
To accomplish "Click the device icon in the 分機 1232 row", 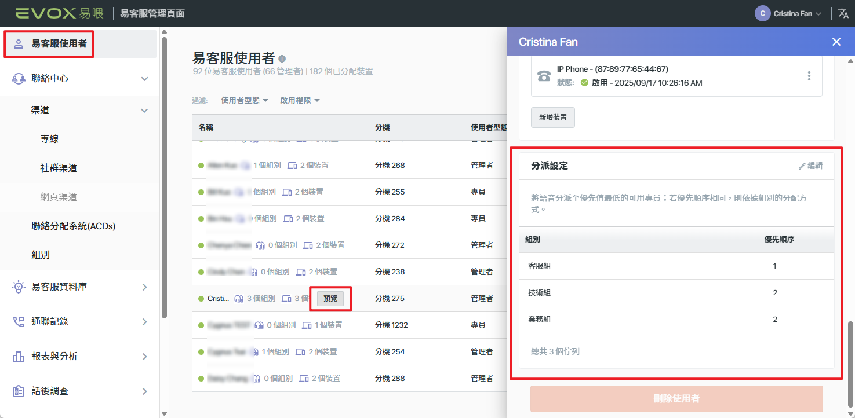I will click(x=307, y=325).
